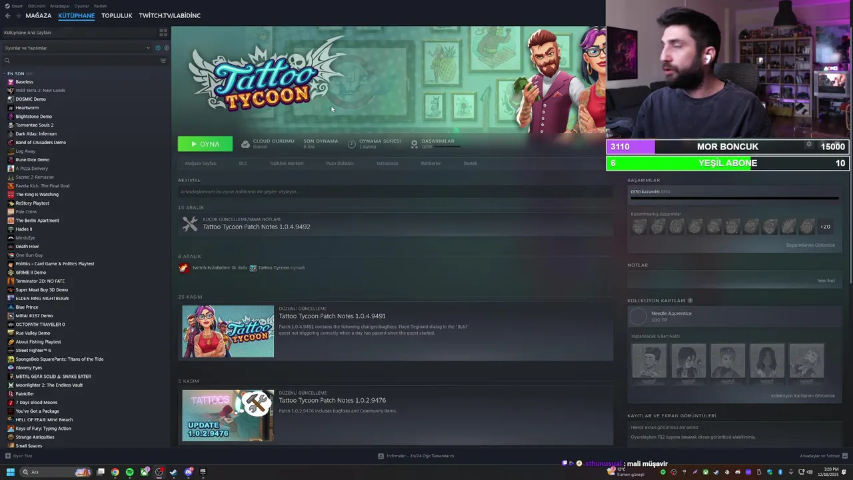The height and width of the screenshot is (480, 853).
Task: Open Tartışmalar link
Action: point(387,163)
